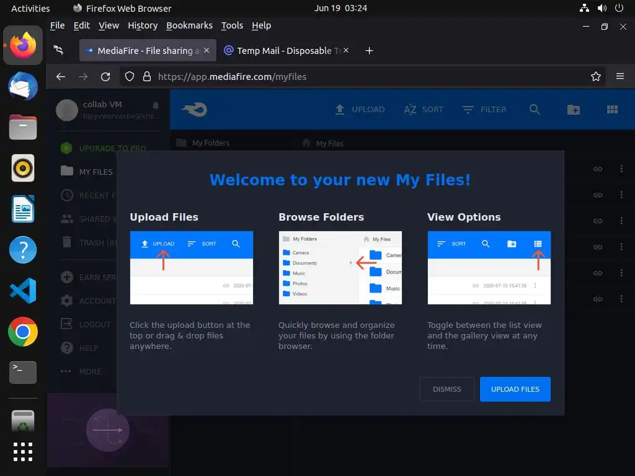
Task: Open Help in the sidebar
Action: pyautogui.click(x=80, y=348)
